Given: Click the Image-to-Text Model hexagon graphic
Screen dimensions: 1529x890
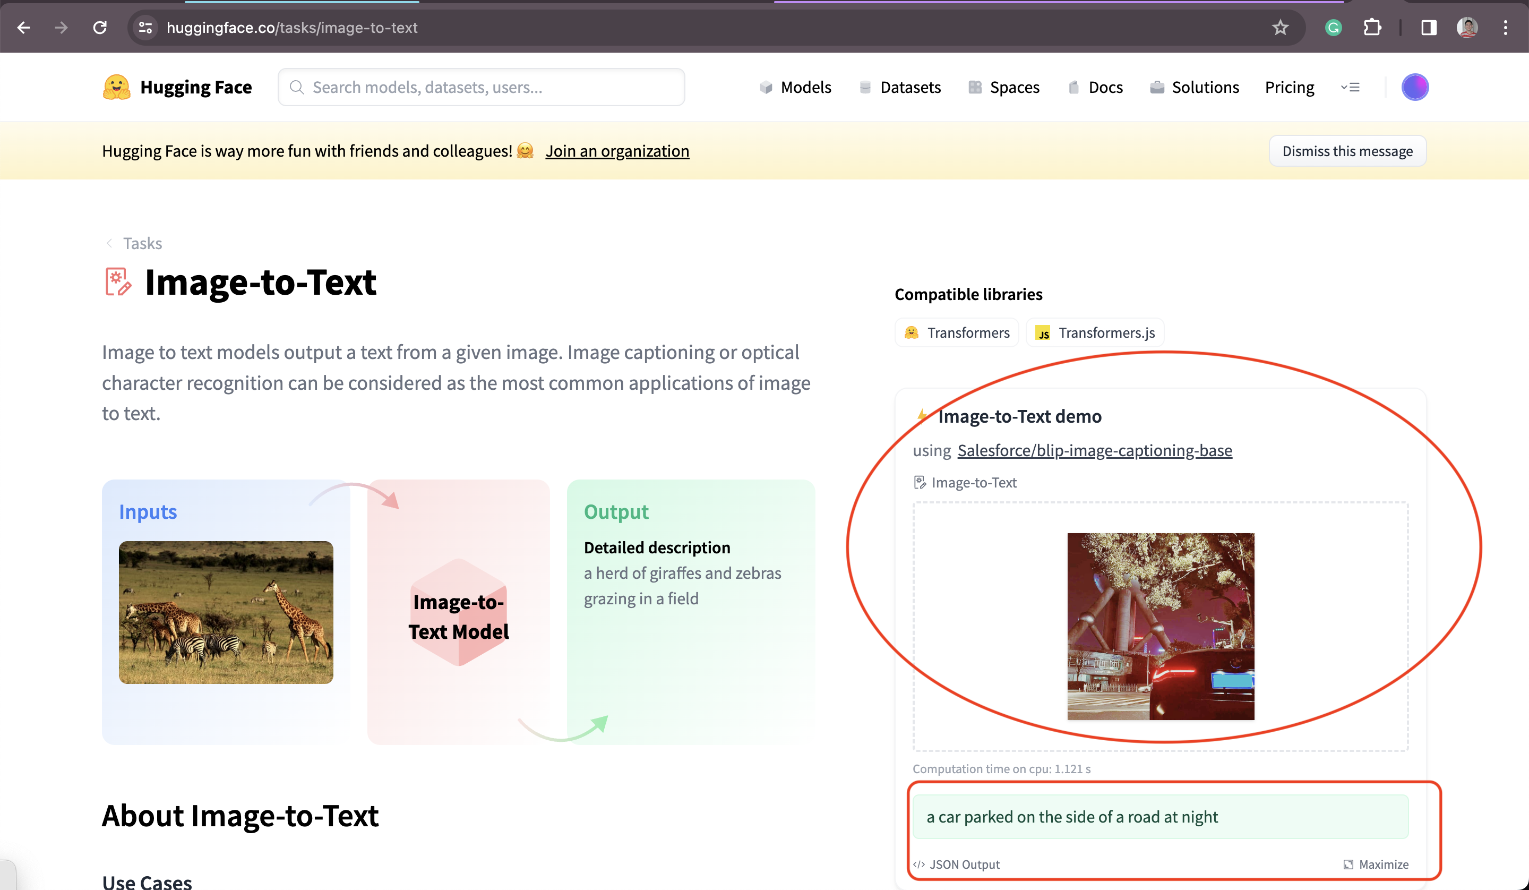Looking at the screenshot, I should [x=459, y=613].
